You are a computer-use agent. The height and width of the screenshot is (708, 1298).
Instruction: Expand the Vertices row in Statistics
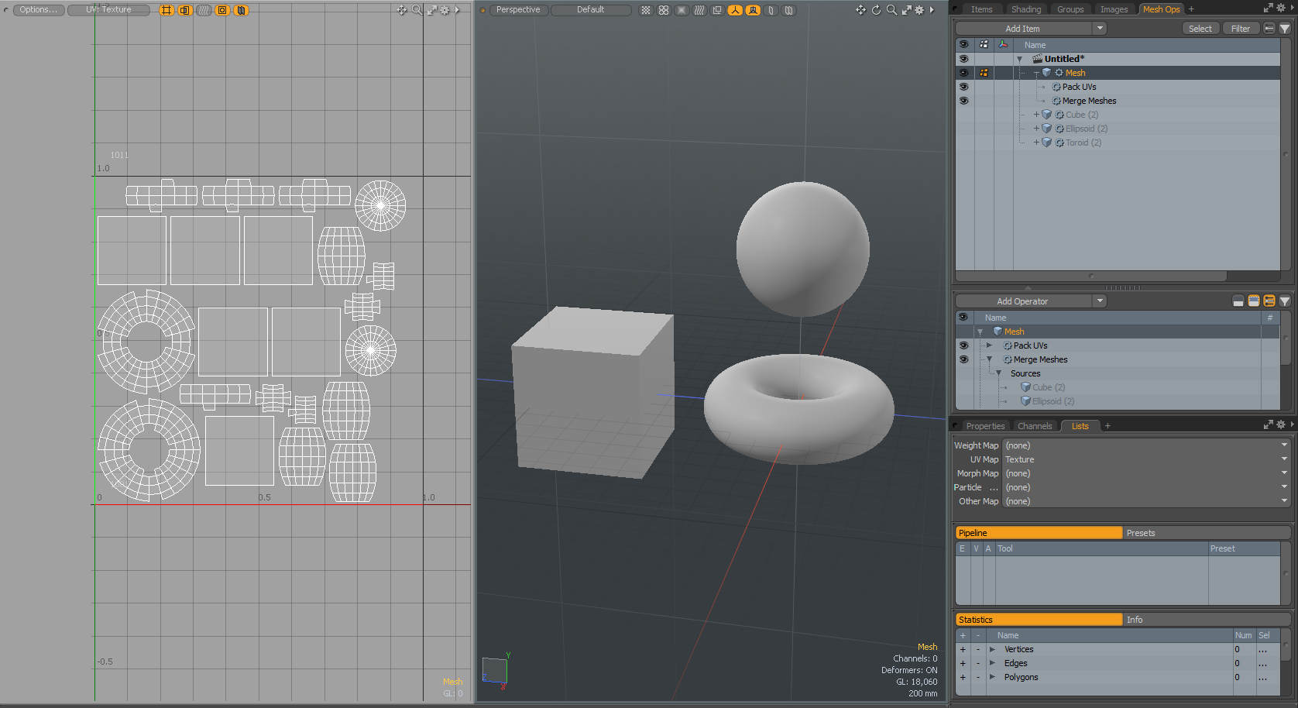992,650
